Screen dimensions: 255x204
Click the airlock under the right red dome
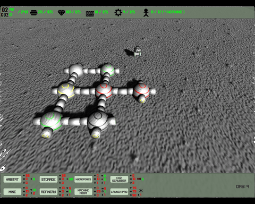coord(142,99)
